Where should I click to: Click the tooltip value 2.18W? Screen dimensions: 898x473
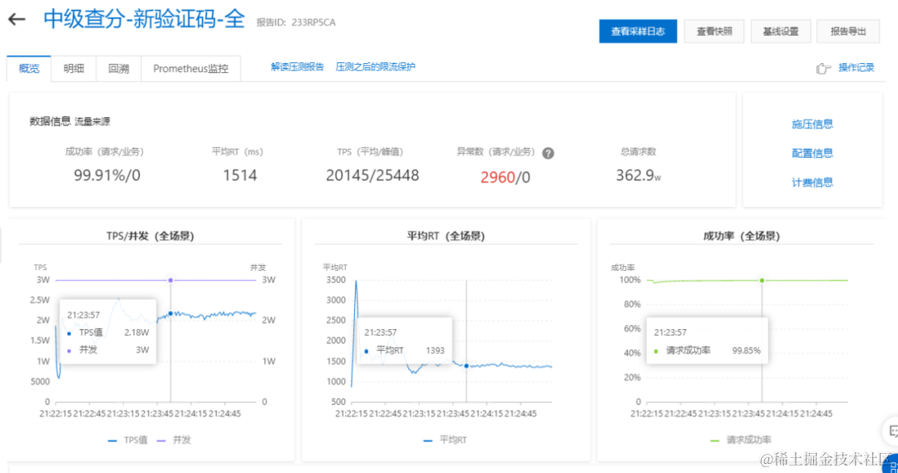click(x=136, y=333)
